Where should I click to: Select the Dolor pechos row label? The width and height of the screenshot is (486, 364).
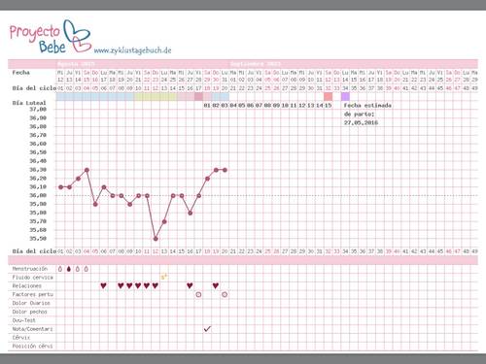pos(29,312)
